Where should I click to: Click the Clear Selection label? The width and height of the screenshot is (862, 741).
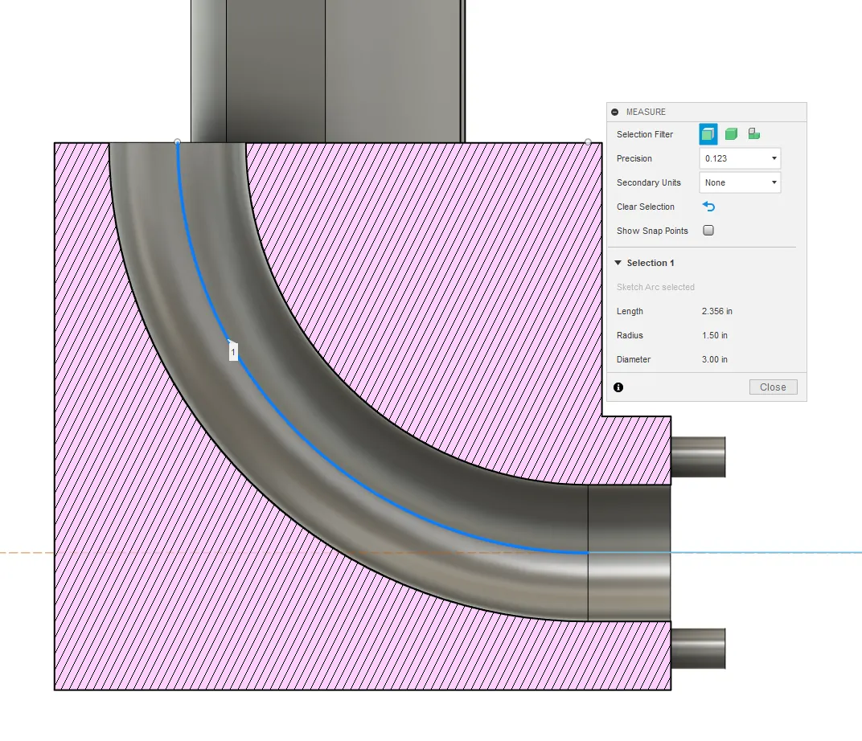[x=646, y=207]
